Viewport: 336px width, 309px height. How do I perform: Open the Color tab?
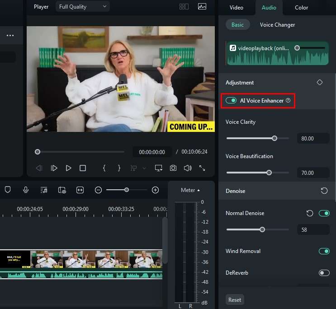301,8
